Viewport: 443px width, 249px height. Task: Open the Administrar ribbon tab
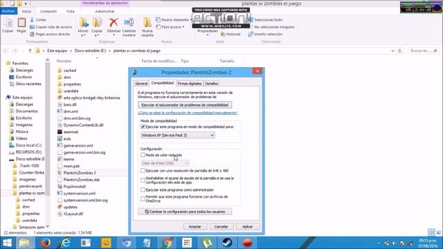(105, 11)
